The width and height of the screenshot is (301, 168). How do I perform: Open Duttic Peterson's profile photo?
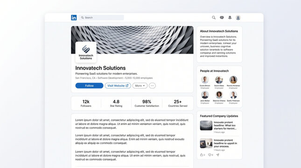(x=233, y=95)
